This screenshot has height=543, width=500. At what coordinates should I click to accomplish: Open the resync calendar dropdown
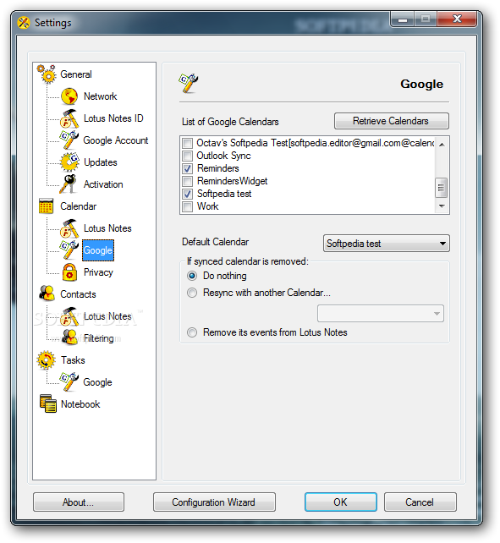(381, 314)
